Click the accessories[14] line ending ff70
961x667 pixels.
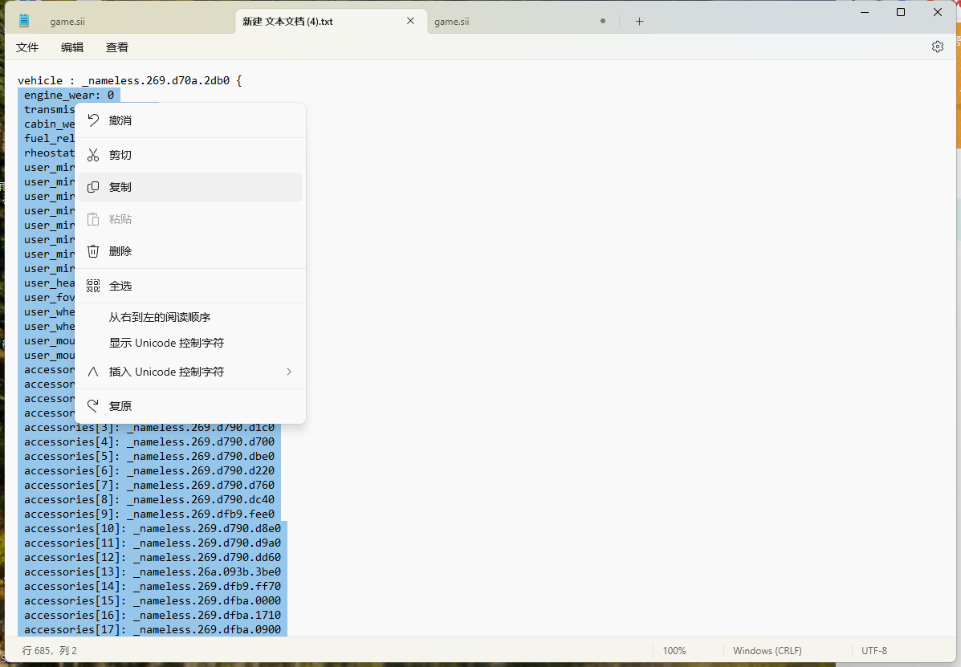pos(153,586)
